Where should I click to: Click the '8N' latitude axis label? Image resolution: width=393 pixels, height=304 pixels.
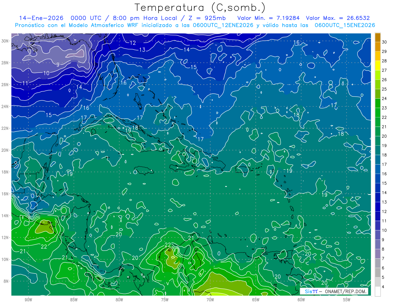6,281
